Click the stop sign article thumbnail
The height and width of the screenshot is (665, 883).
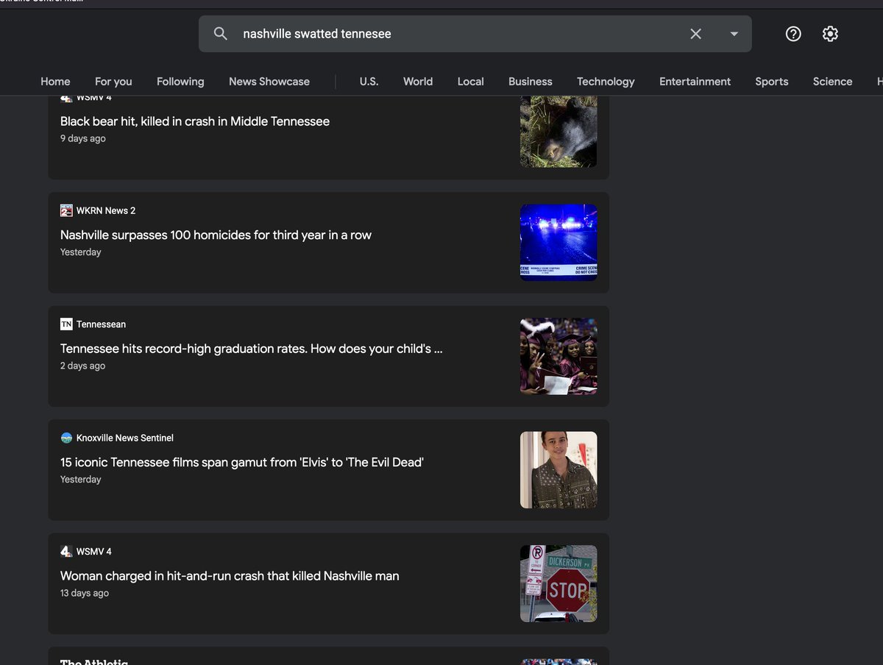[558, 583]
